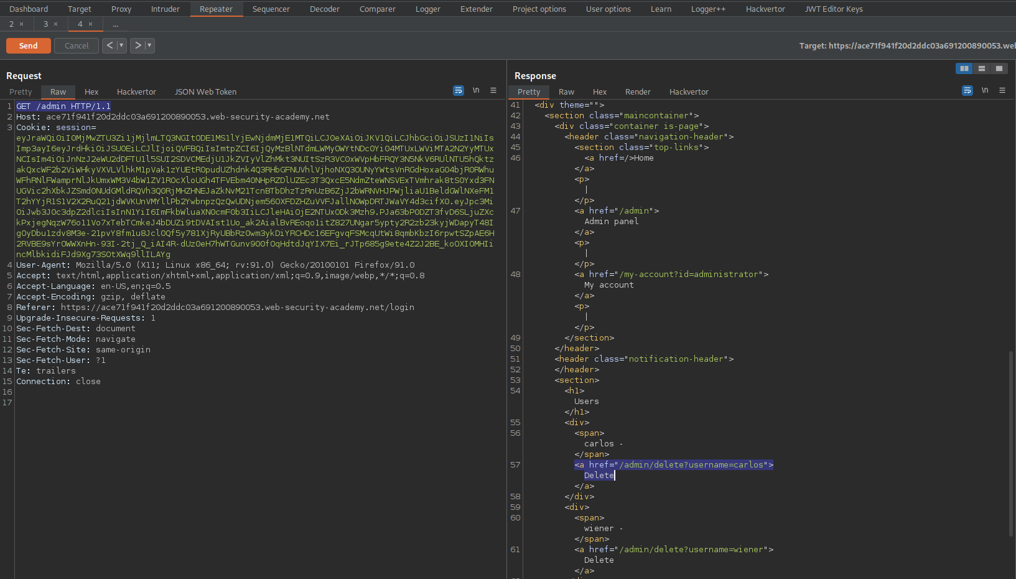Screen dimensions: 1016x579
Task: Open history dropdown next to back arrow
Action: pos(121,45)
